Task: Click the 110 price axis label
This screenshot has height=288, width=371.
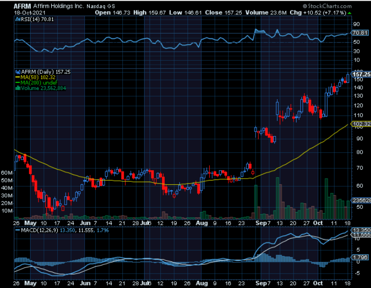Action: pyautogui.click(x=358, y=115)
